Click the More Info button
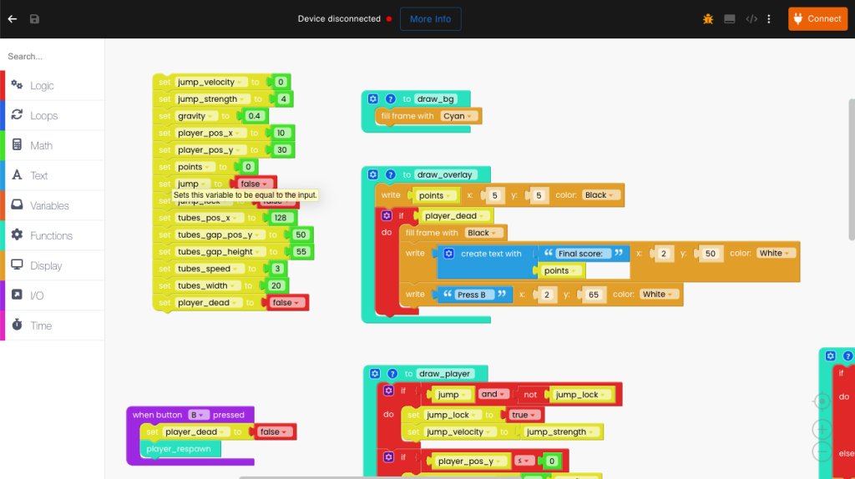 [x=430, y=18]
